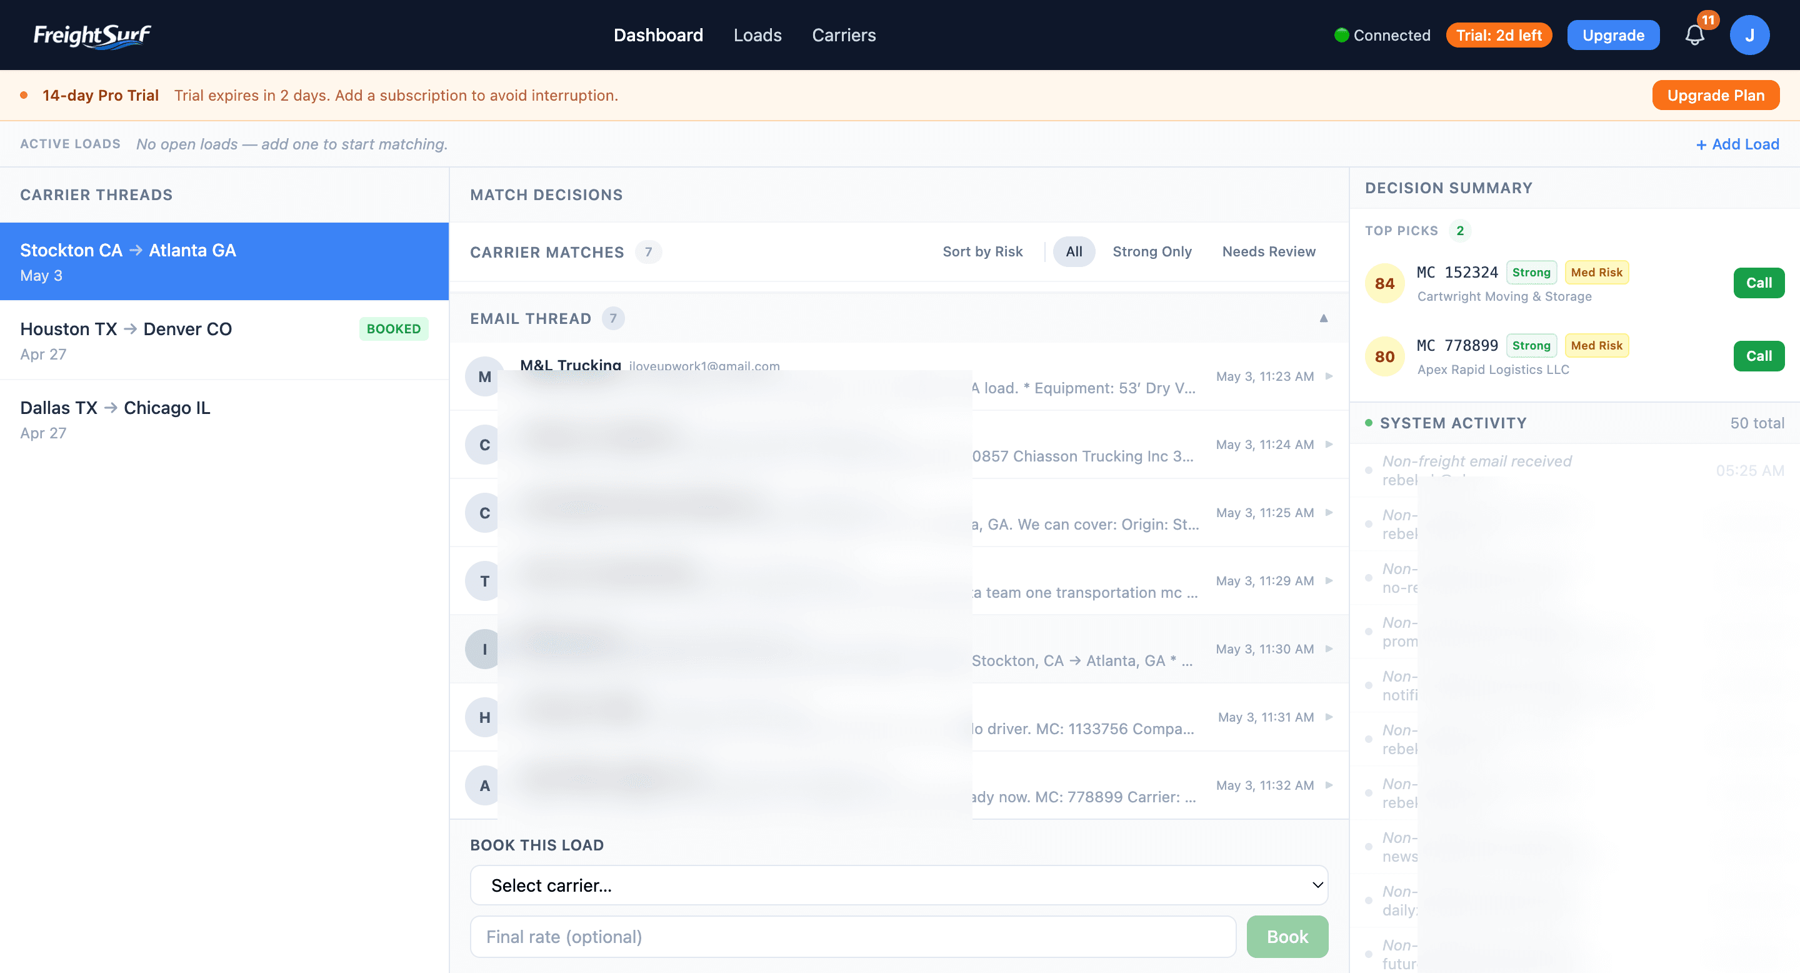
Task: Click the I avatar on the 11:30 AM email
Action: click(485, 649)
